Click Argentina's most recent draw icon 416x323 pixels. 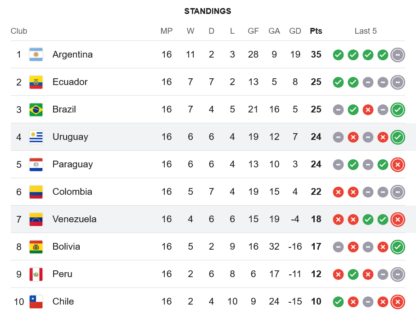point(398,55)
